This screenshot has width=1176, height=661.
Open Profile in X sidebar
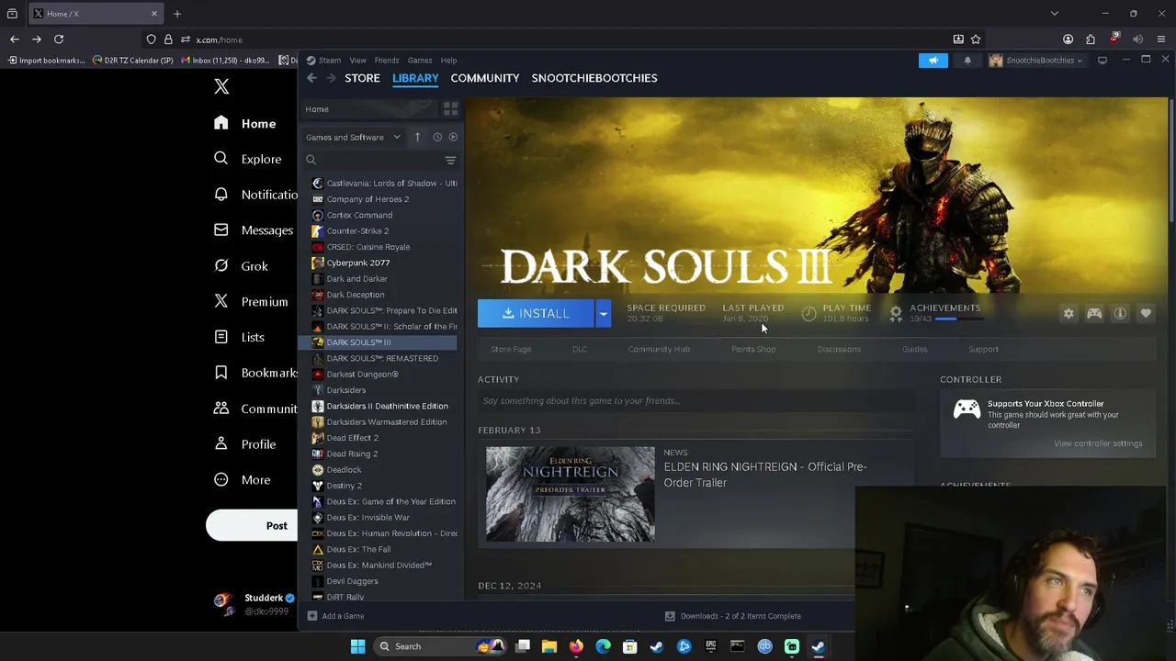[x=245, y=444]
